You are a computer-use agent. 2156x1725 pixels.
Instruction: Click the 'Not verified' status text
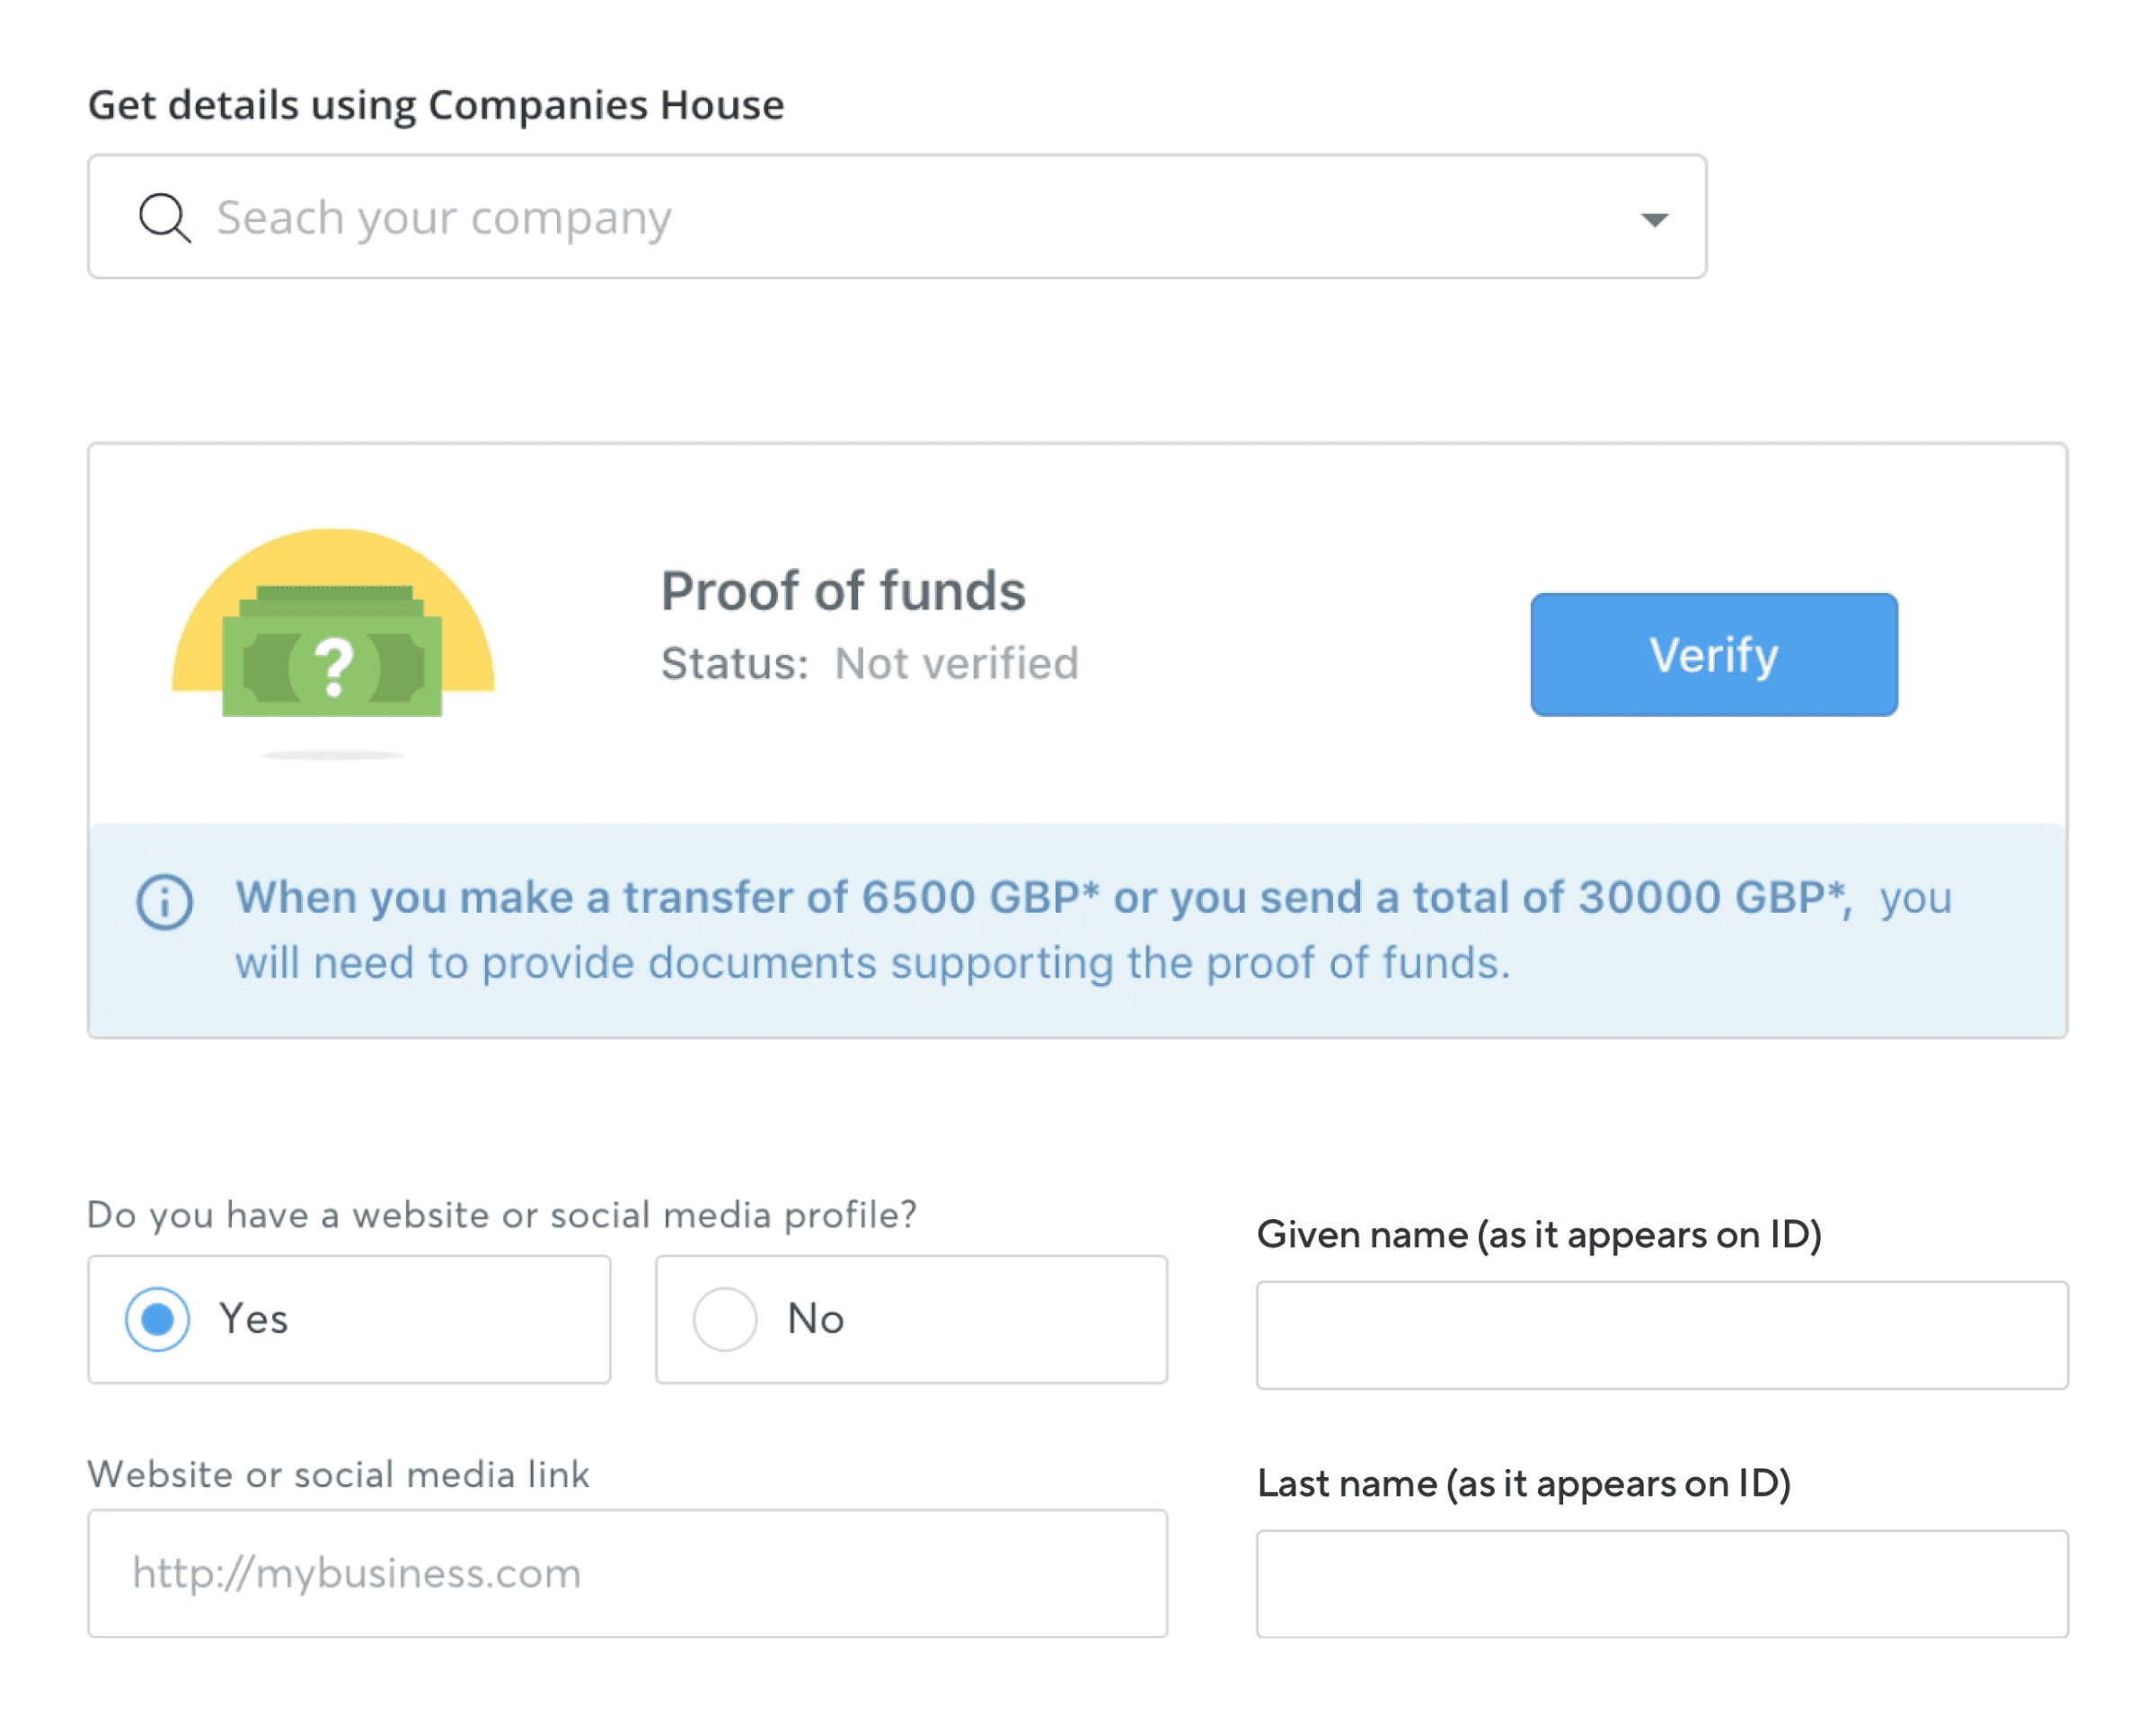click(x=956, y=662)
